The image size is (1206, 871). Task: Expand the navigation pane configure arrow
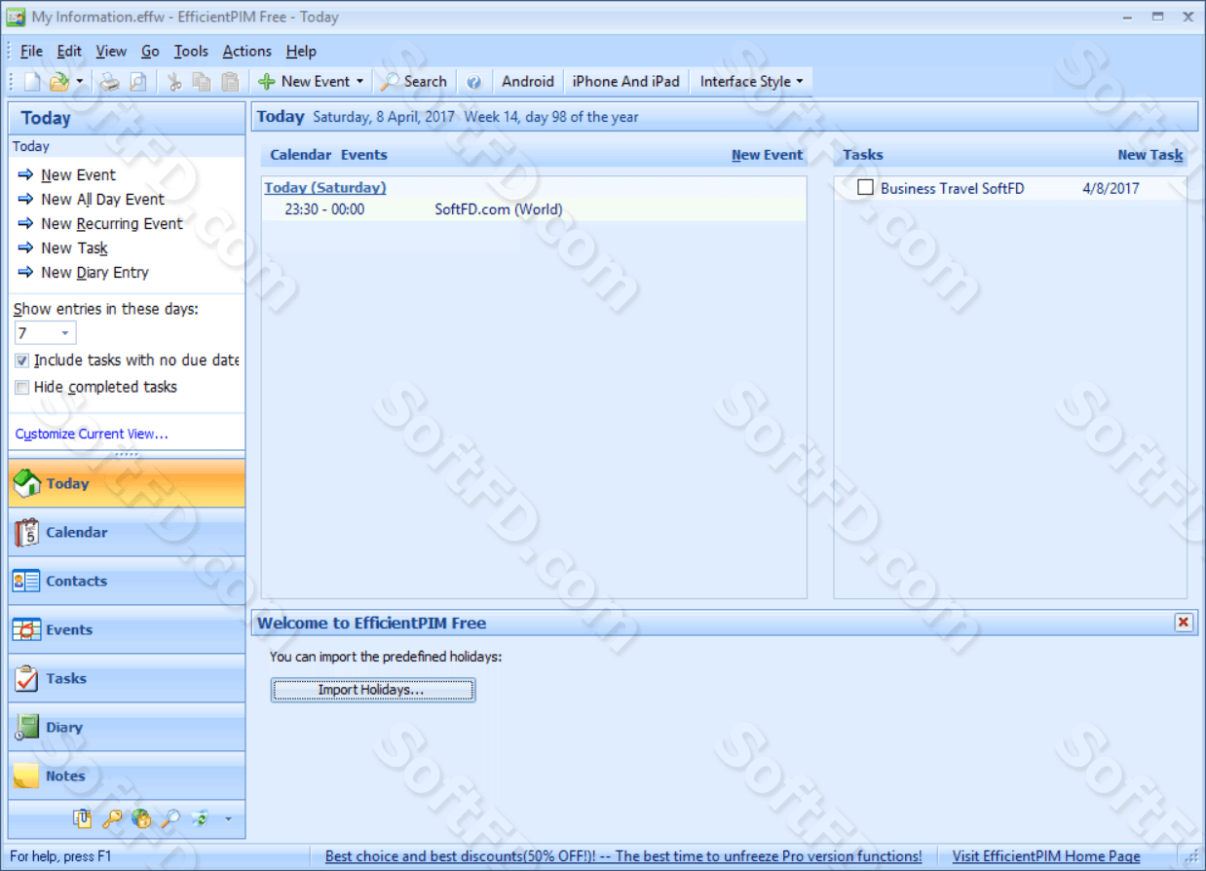click(x=228, y=819)
